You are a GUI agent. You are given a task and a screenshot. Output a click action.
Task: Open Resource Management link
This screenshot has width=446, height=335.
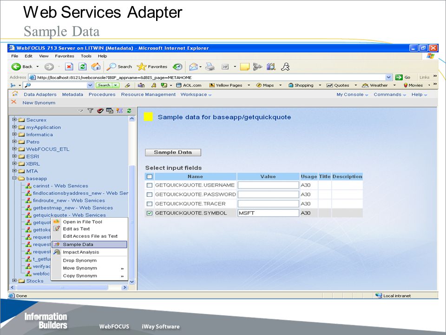click(148, 94)
